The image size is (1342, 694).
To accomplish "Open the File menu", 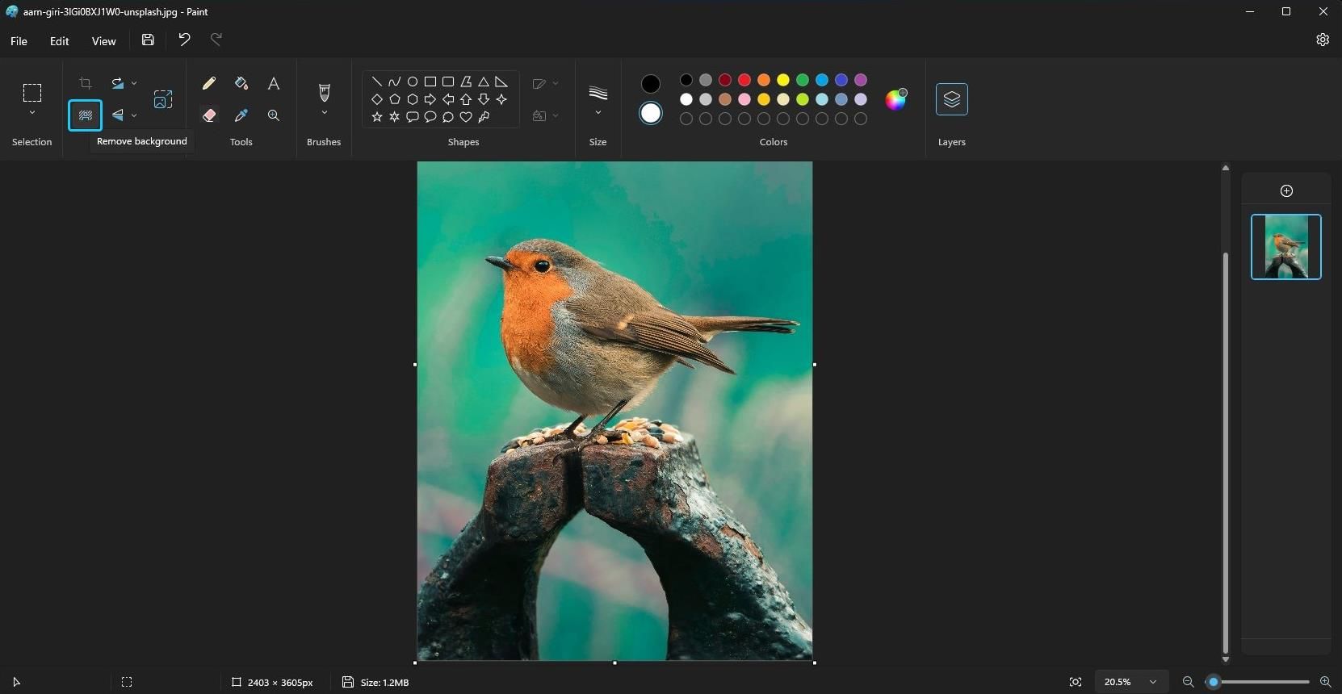I will (x=19, y=41).
